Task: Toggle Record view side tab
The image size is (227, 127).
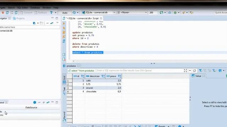Action: click(64, 117)
